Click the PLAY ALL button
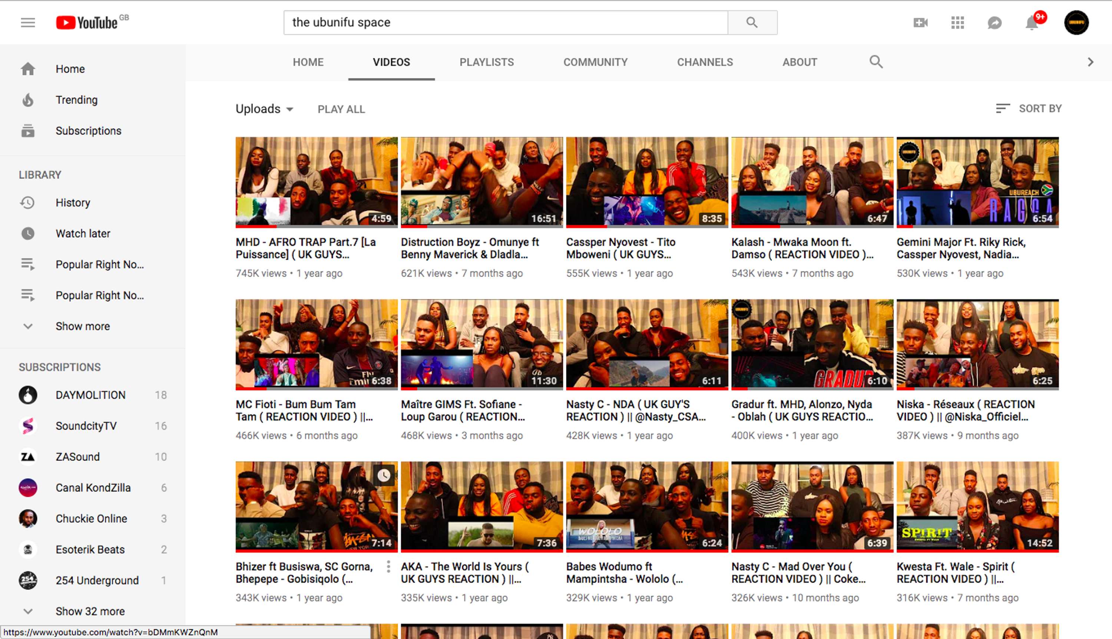This screenshot has width=1112, height=639. tap(341, 109)
